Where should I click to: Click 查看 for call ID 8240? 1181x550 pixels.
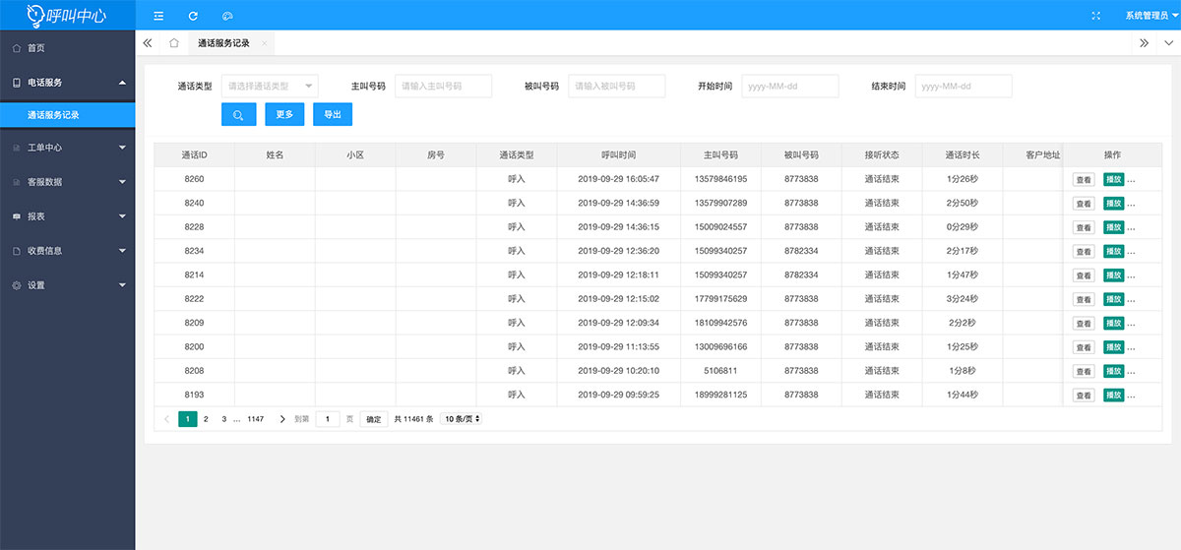coord(1084,204)
